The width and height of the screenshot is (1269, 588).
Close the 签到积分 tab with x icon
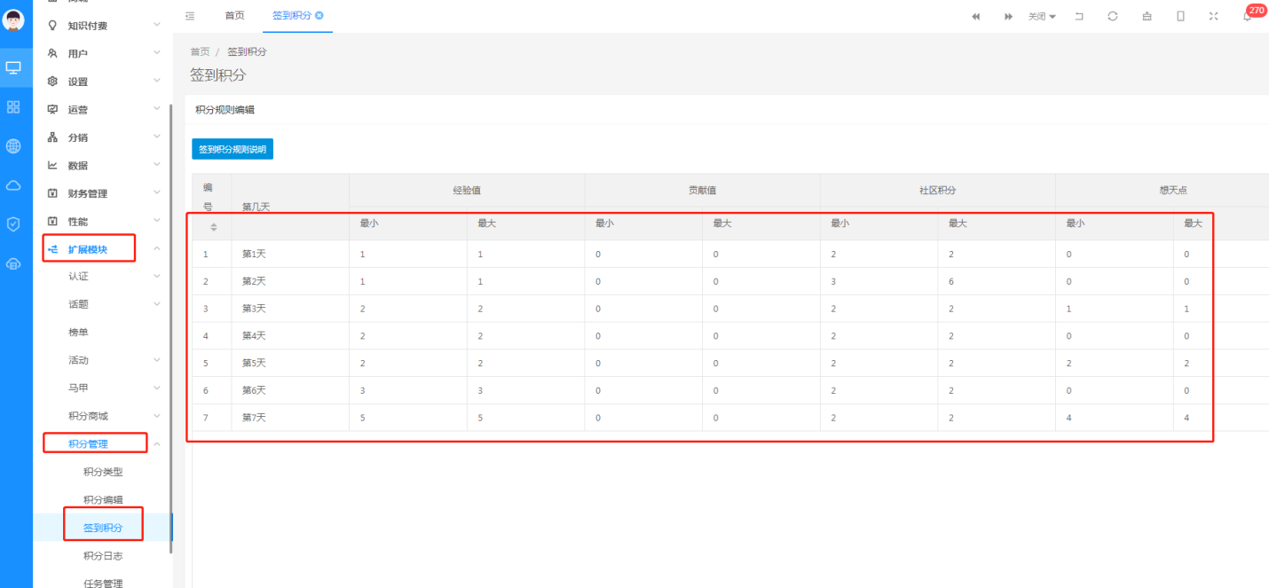point(319,16)
